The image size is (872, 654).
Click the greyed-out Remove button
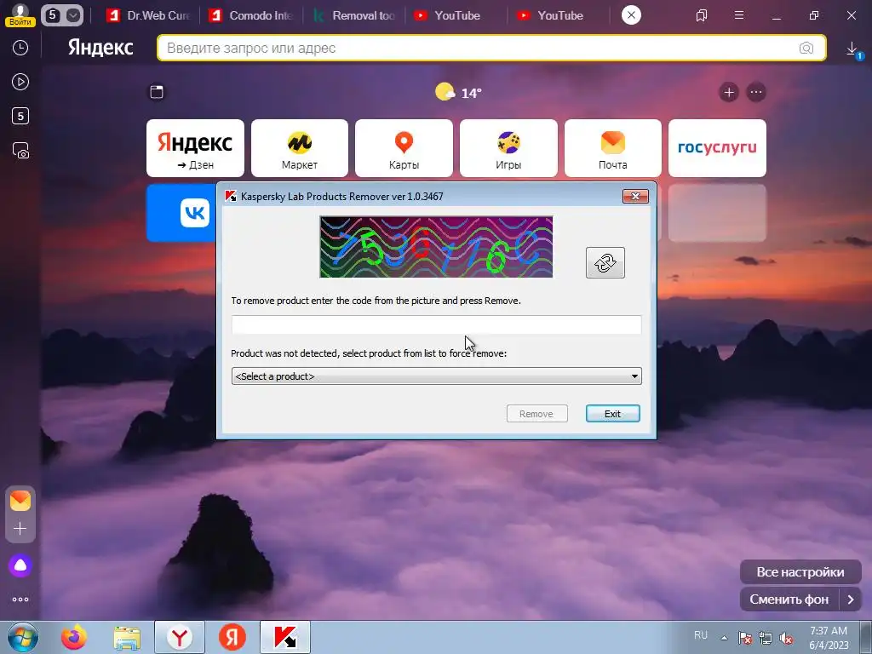[x=536, y=414]
